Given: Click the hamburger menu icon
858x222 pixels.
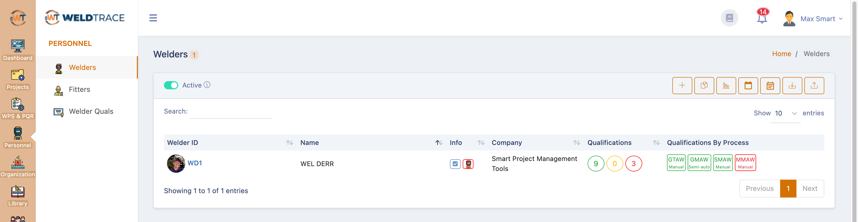Looking at the screenshot, I should (153, 18).
